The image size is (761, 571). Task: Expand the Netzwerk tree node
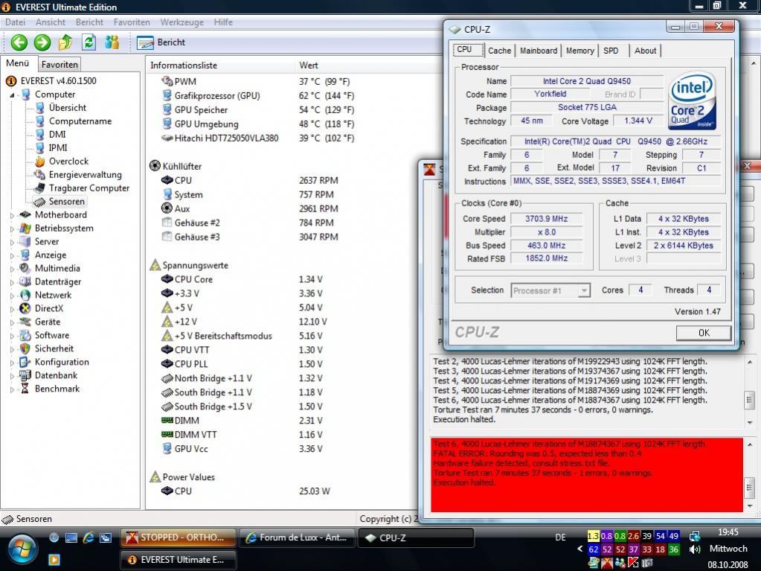(x=12, y=296)
